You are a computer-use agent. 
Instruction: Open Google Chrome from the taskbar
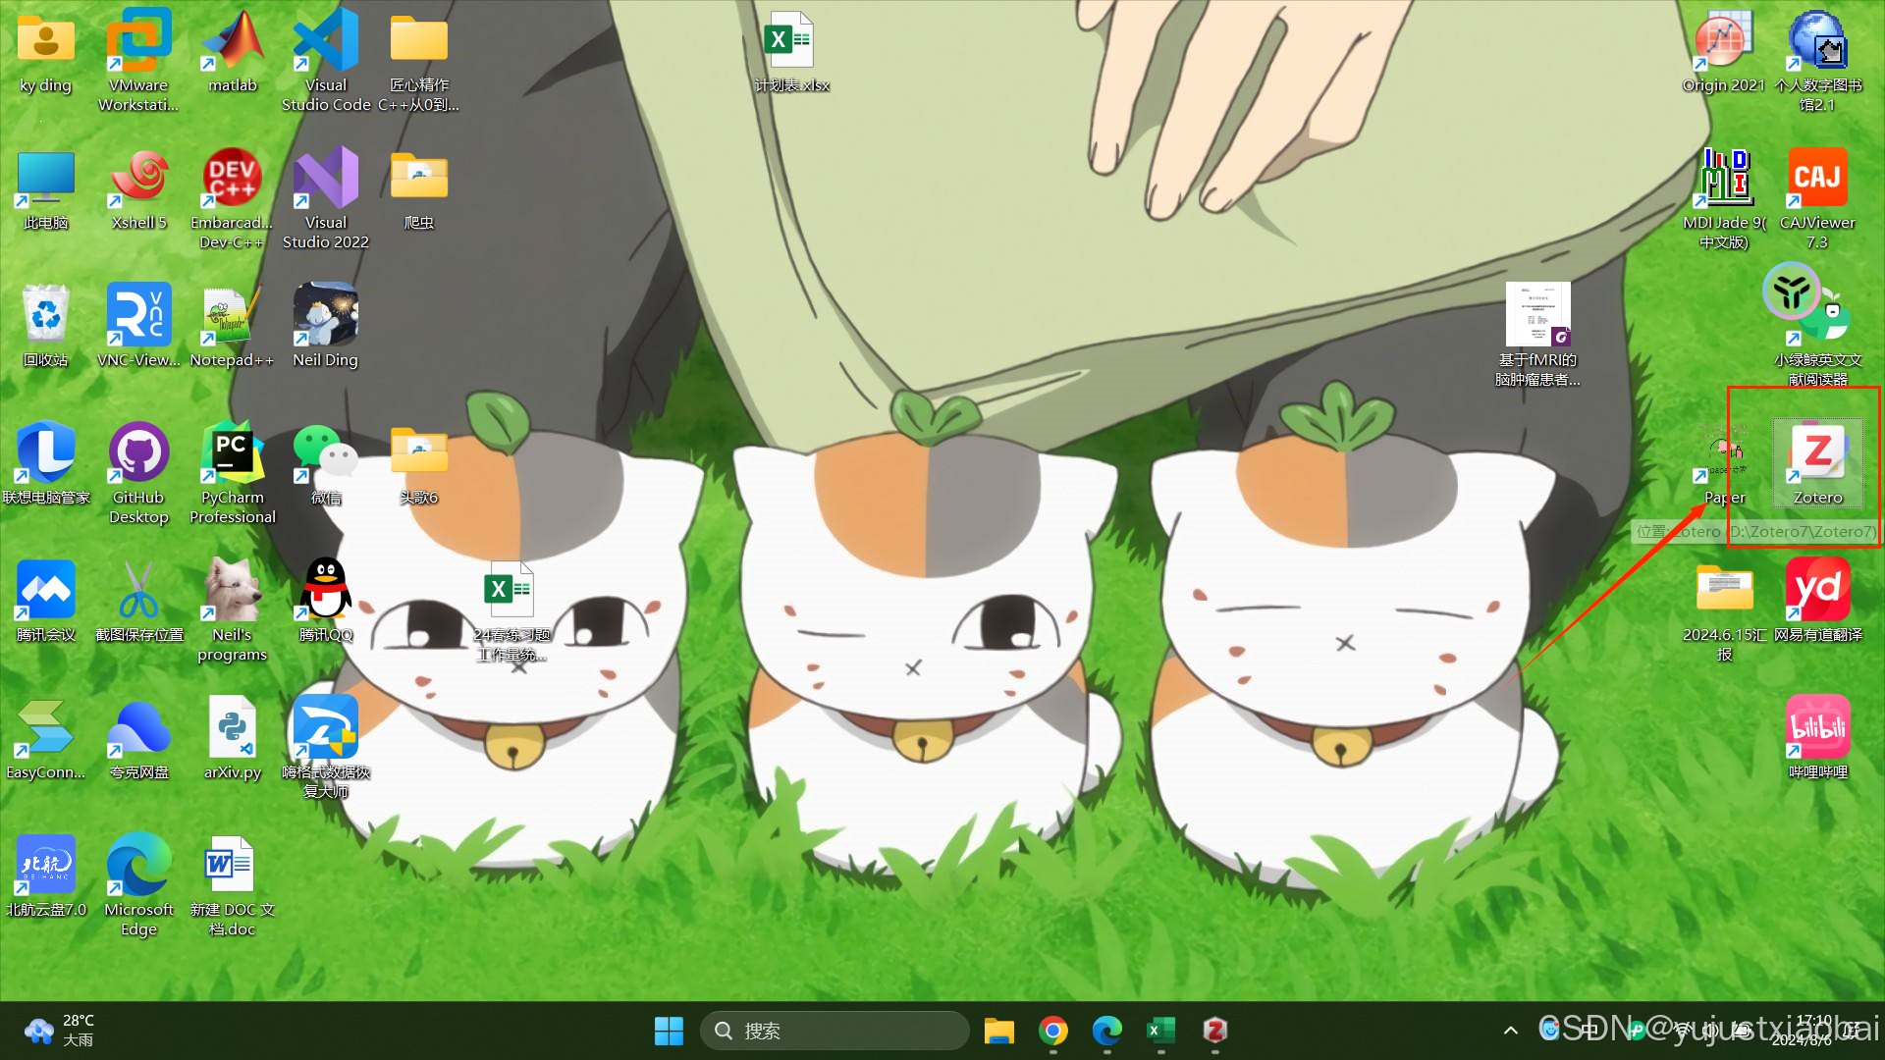1053,1031
